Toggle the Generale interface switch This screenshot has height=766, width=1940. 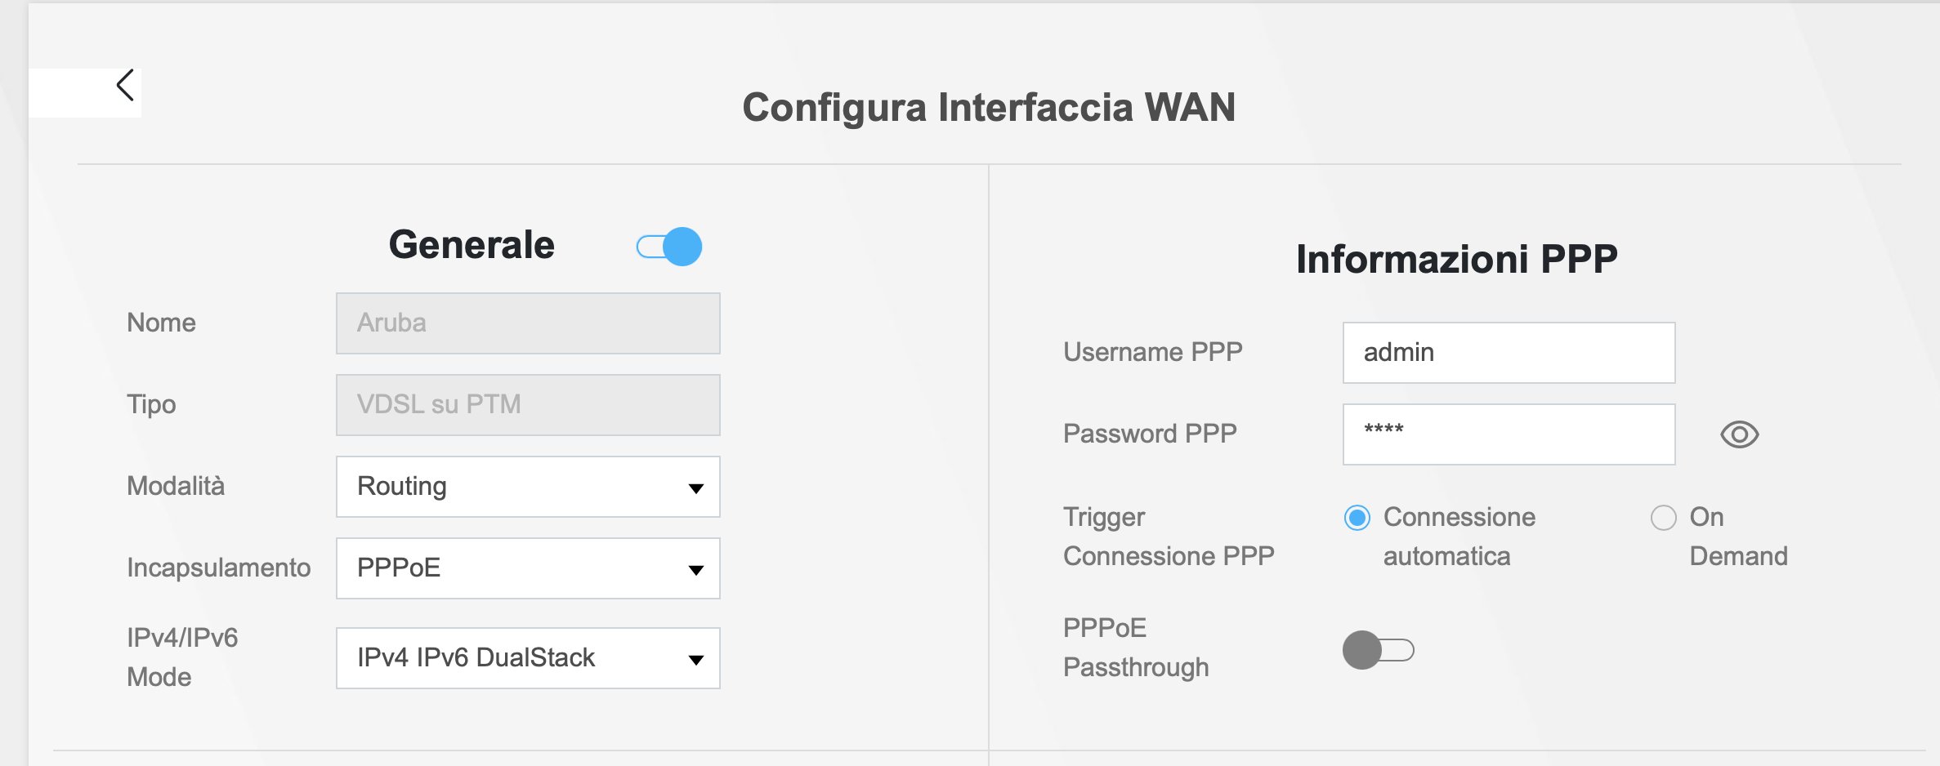[x=669, y=247]
